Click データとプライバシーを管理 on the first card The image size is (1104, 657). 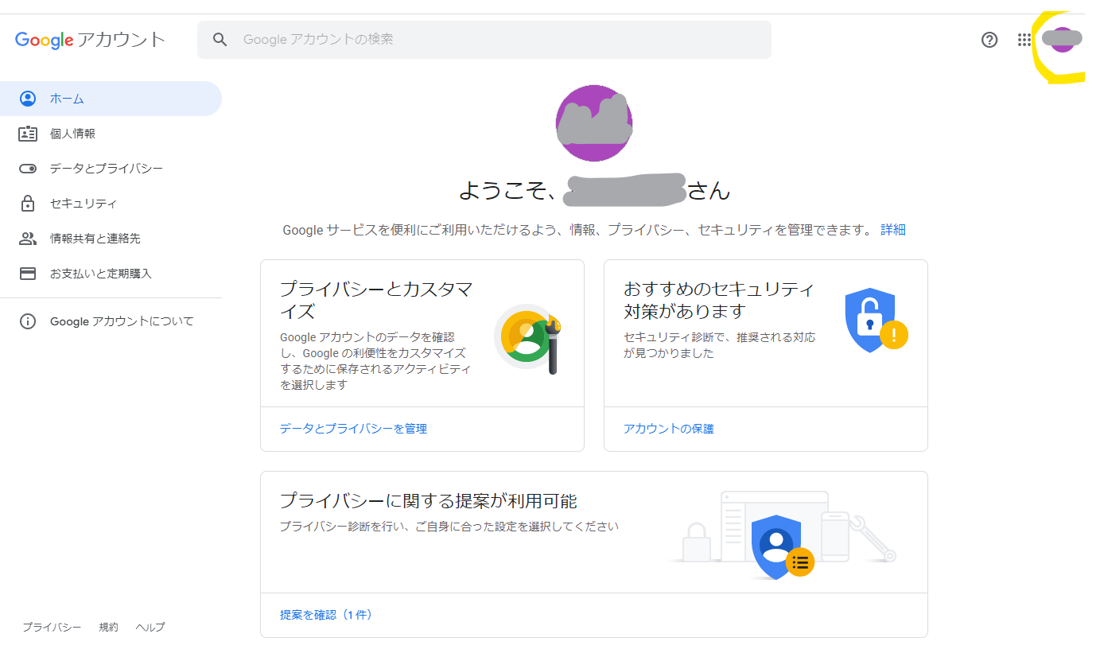coord(352,428)
